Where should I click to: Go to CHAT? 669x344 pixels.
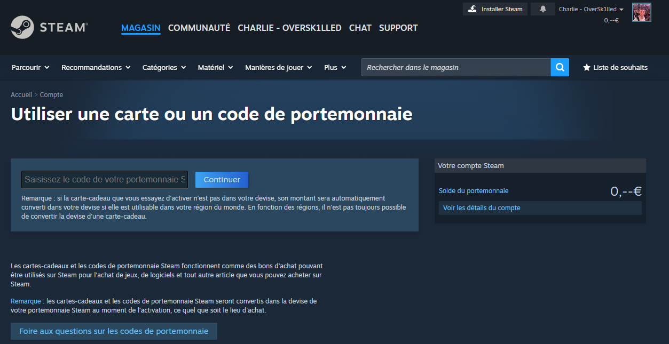pos(360,28)
